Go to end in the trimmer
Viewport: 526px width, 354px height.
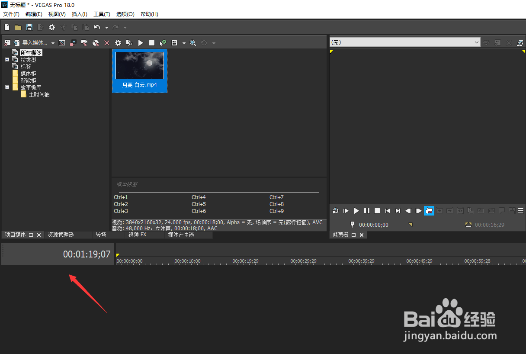398,211
